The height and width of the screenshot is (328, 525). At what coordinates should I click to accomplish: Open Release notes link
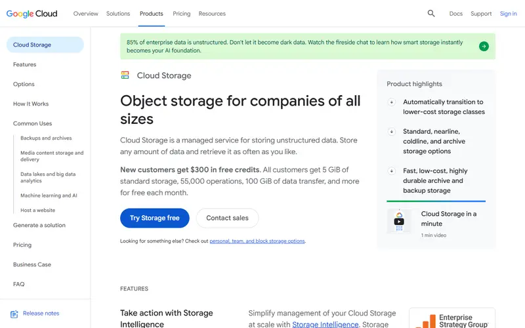click(x=41, y=314)
